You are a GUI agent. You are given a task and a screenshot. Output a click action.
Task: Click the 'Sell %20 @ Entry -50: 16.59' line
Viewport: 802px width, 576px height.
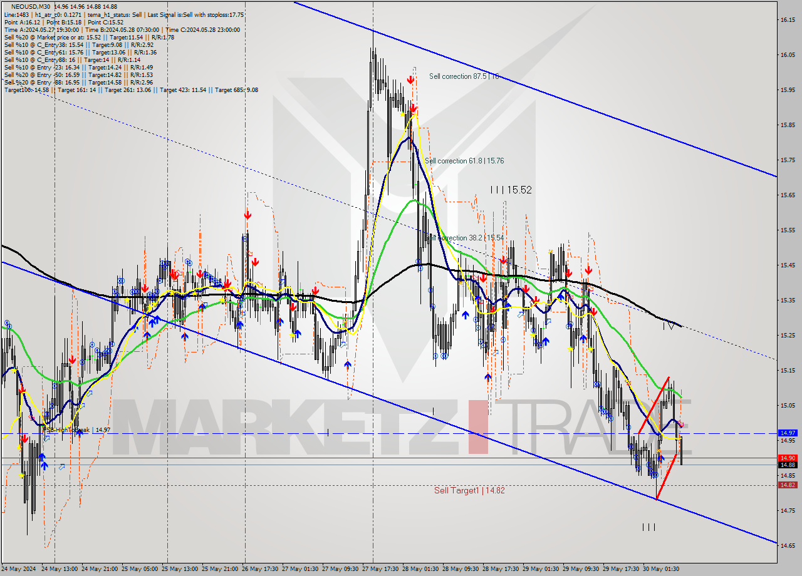click(78, 75)
